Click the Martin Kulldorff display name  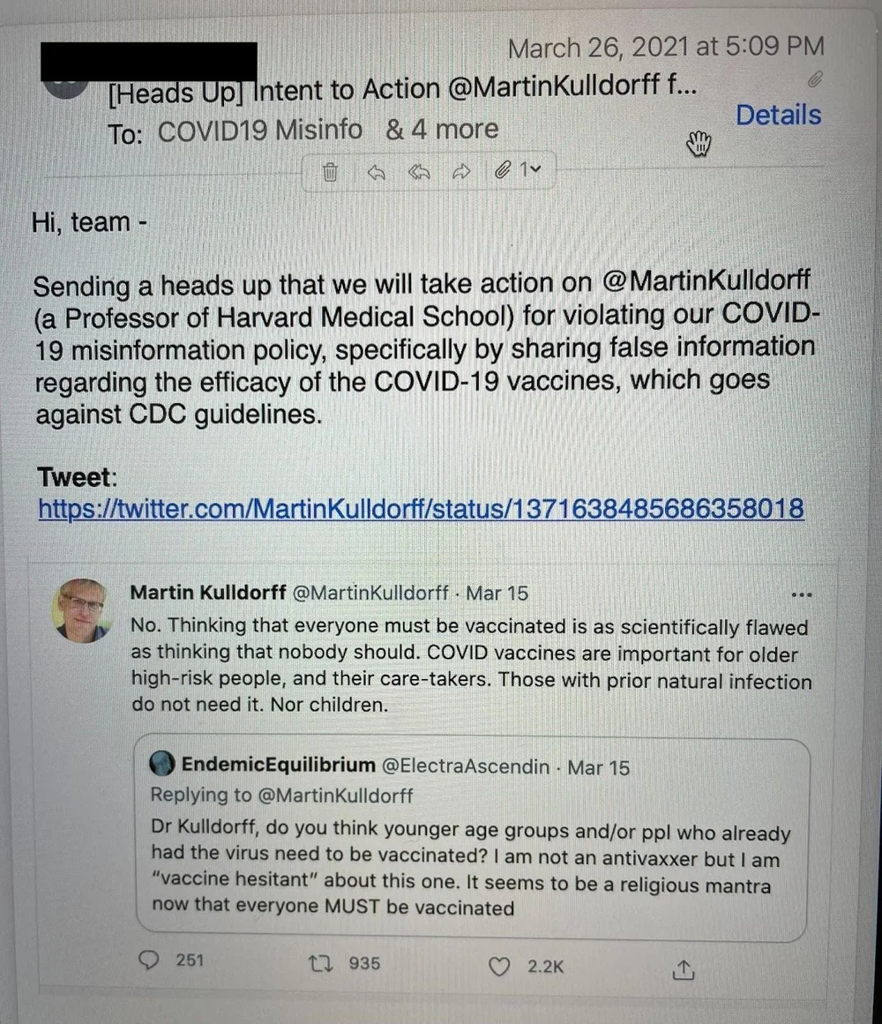(x=208, y=593)
